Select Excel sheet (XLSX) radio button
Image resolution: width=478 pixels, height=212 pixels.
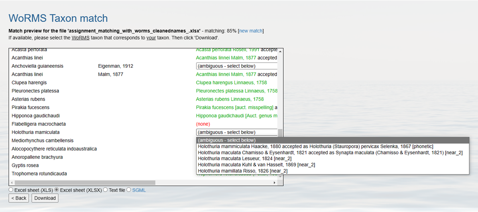point(57,190)
